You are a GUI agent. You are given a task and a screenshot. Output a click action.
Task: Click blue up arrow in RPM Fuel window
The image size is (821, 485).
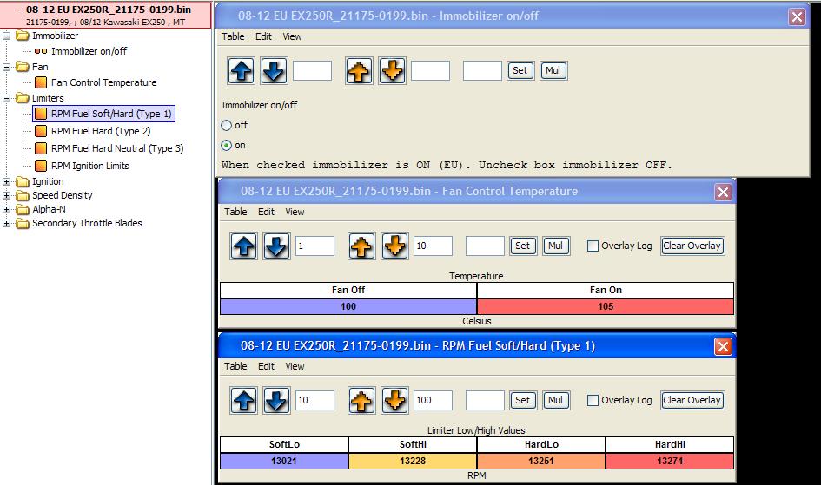245,401
